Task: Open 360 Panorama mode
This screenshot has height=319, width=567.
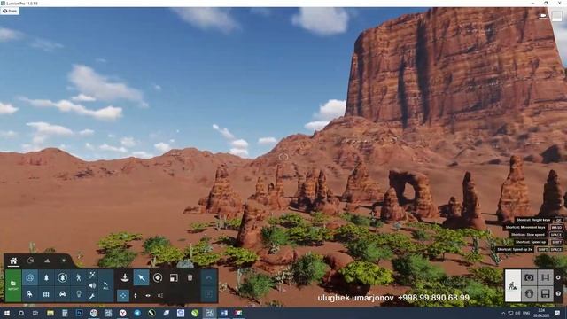Action: (x=529, y=293)
